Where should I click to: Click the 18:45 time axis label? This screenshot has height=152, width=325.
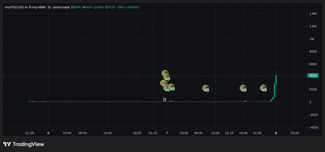[243, 133]
